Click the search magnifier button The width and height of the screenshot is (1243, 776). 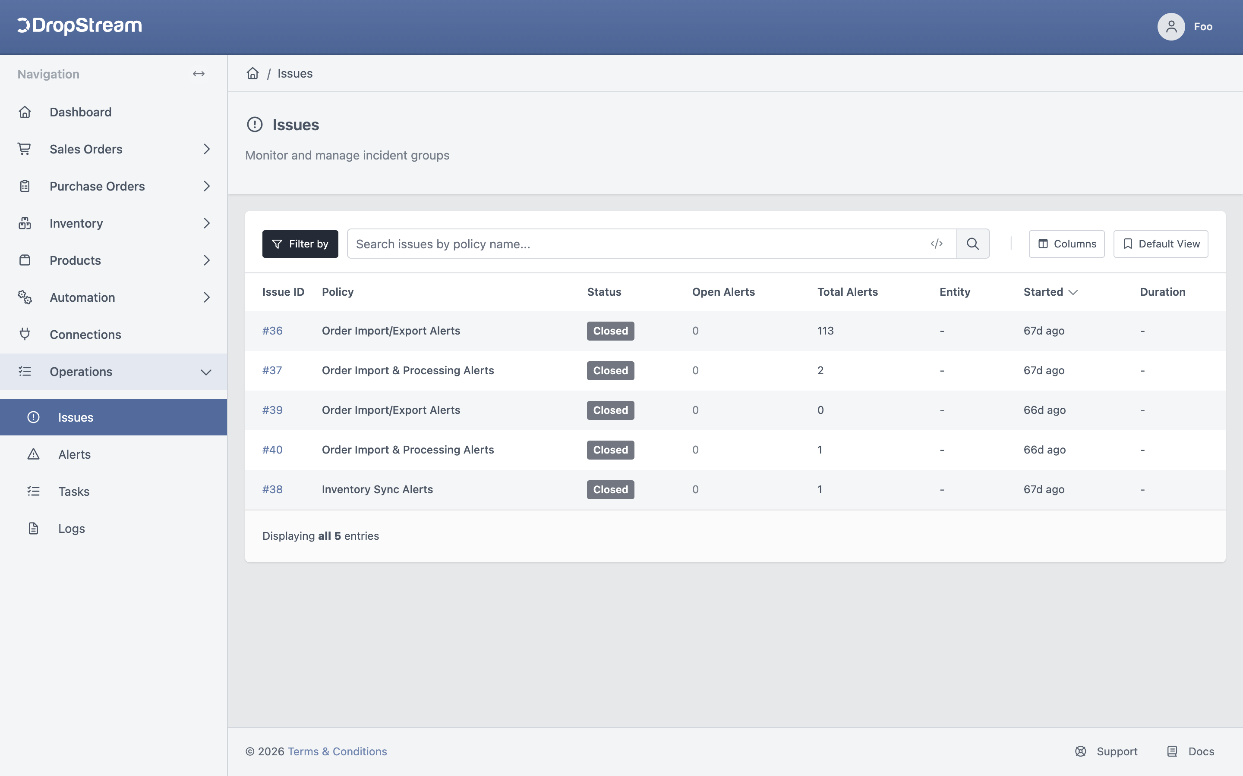tap(973, 244)
